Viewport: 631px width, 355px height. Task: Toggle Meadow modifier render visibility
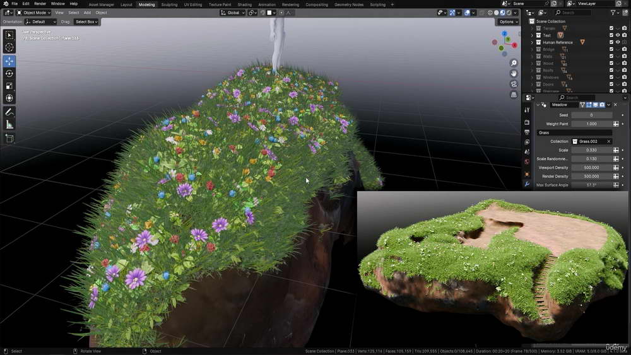pos(602,105)
